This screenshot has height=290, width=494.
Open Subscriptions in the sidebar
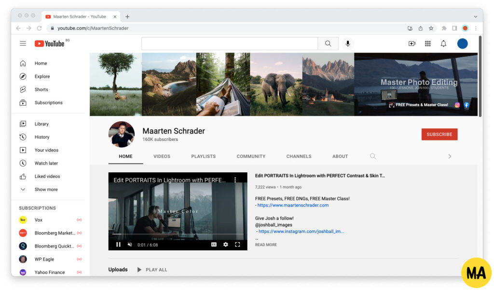[48, 103]
